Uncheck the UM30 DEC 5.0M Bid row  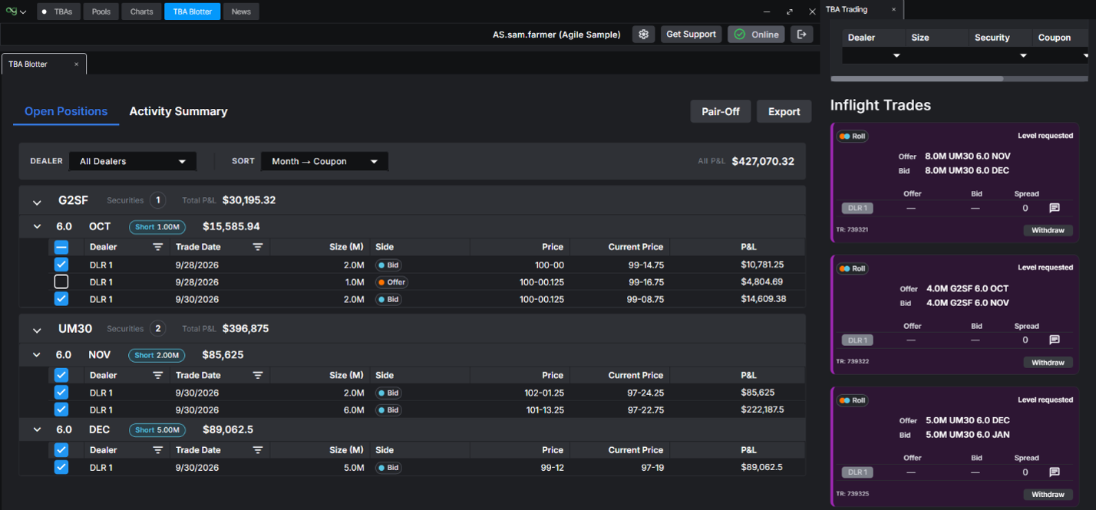coord(61,467)
